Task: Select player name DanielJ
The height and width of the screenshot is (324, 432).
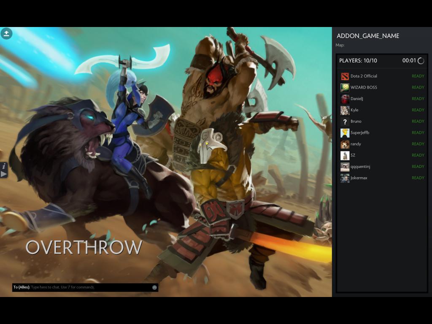Action: point(357,99)
